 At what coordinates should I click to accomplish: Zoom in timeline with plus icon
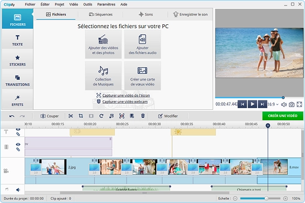pyautogui.click(x=285, y=199)
